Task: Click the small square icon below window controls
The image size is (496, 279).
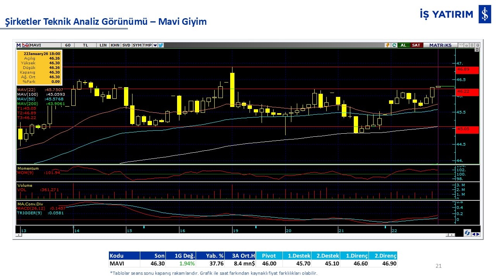Action: pyautogui.click(x=477, y=50)
